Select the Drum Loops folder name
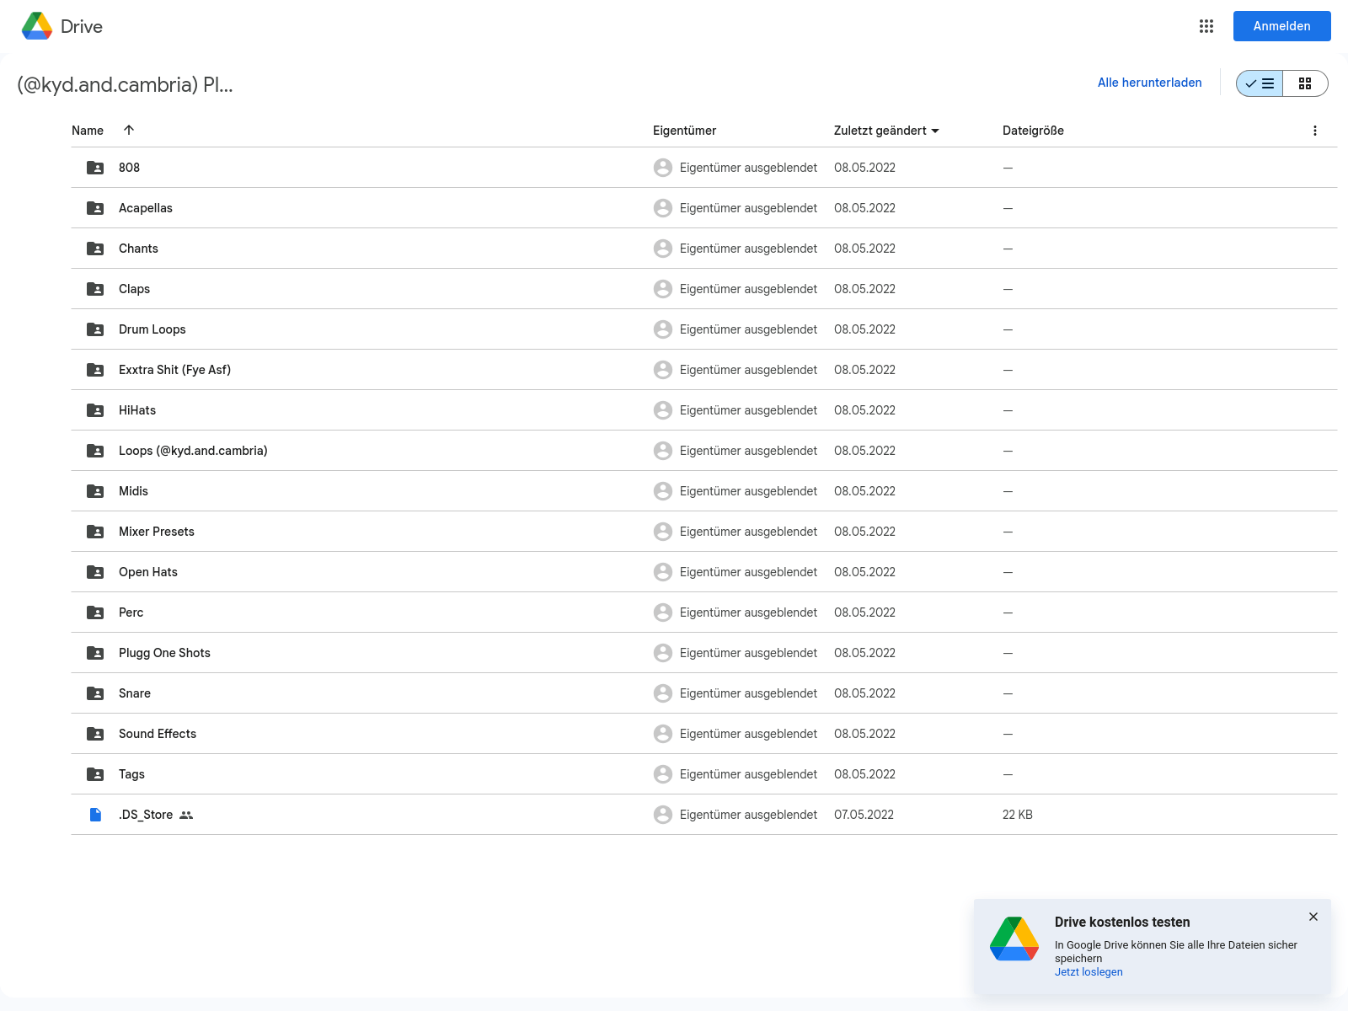Screen dimensions: 1348x1011 [152, 329]
